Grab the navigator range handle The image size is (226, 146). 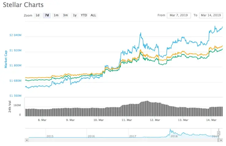point(219,133)
